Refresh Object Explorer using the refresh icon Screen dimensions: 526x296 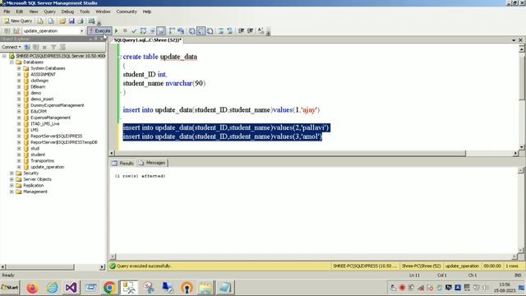click(62, 47)
